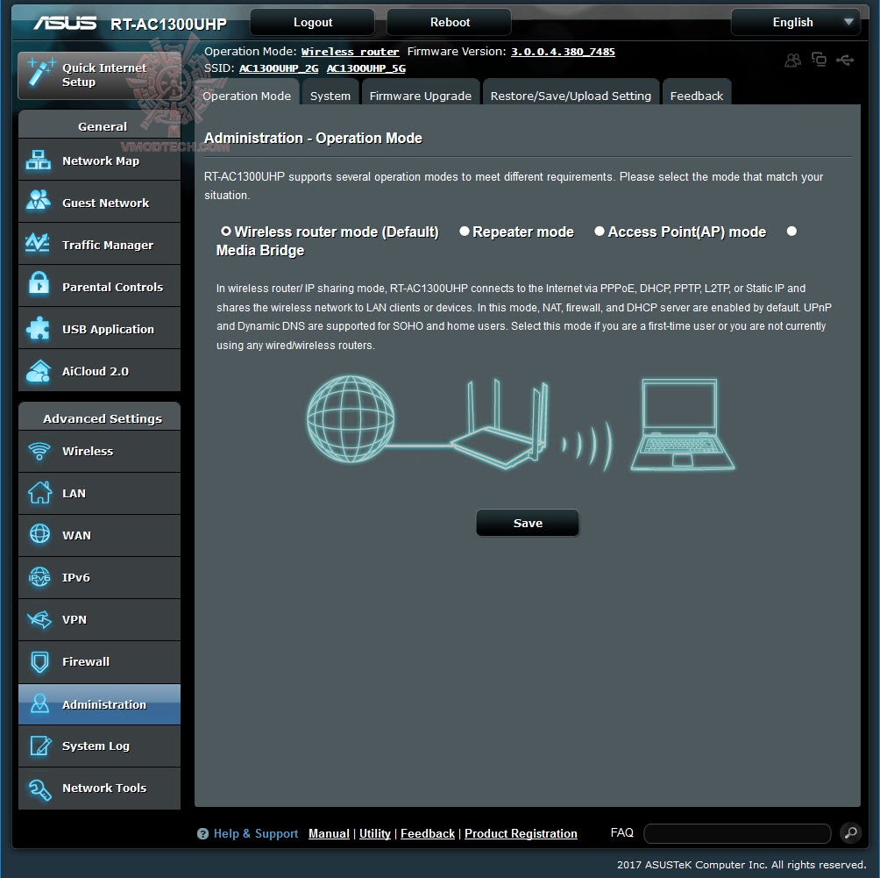
Task: Click the FAQ search magnifier icon
Action: click(x=851, y=832)
